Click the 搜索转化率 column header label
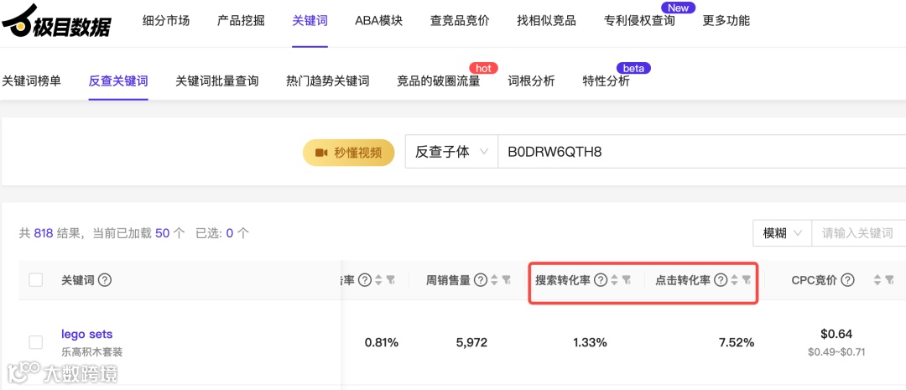This screenshot has height=390, width=906. click(x=563, y=280)
